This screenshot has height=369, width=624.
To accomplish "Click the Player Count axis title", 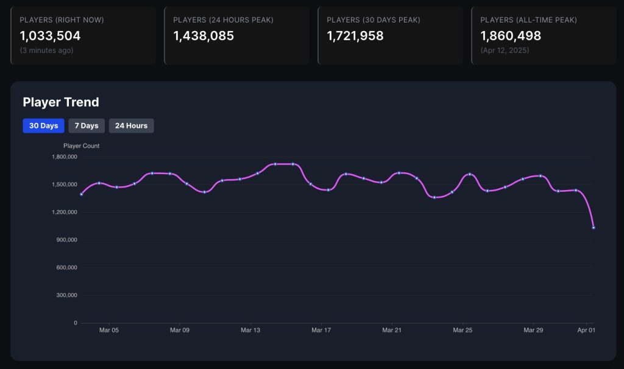I will [x=82, y=146].
